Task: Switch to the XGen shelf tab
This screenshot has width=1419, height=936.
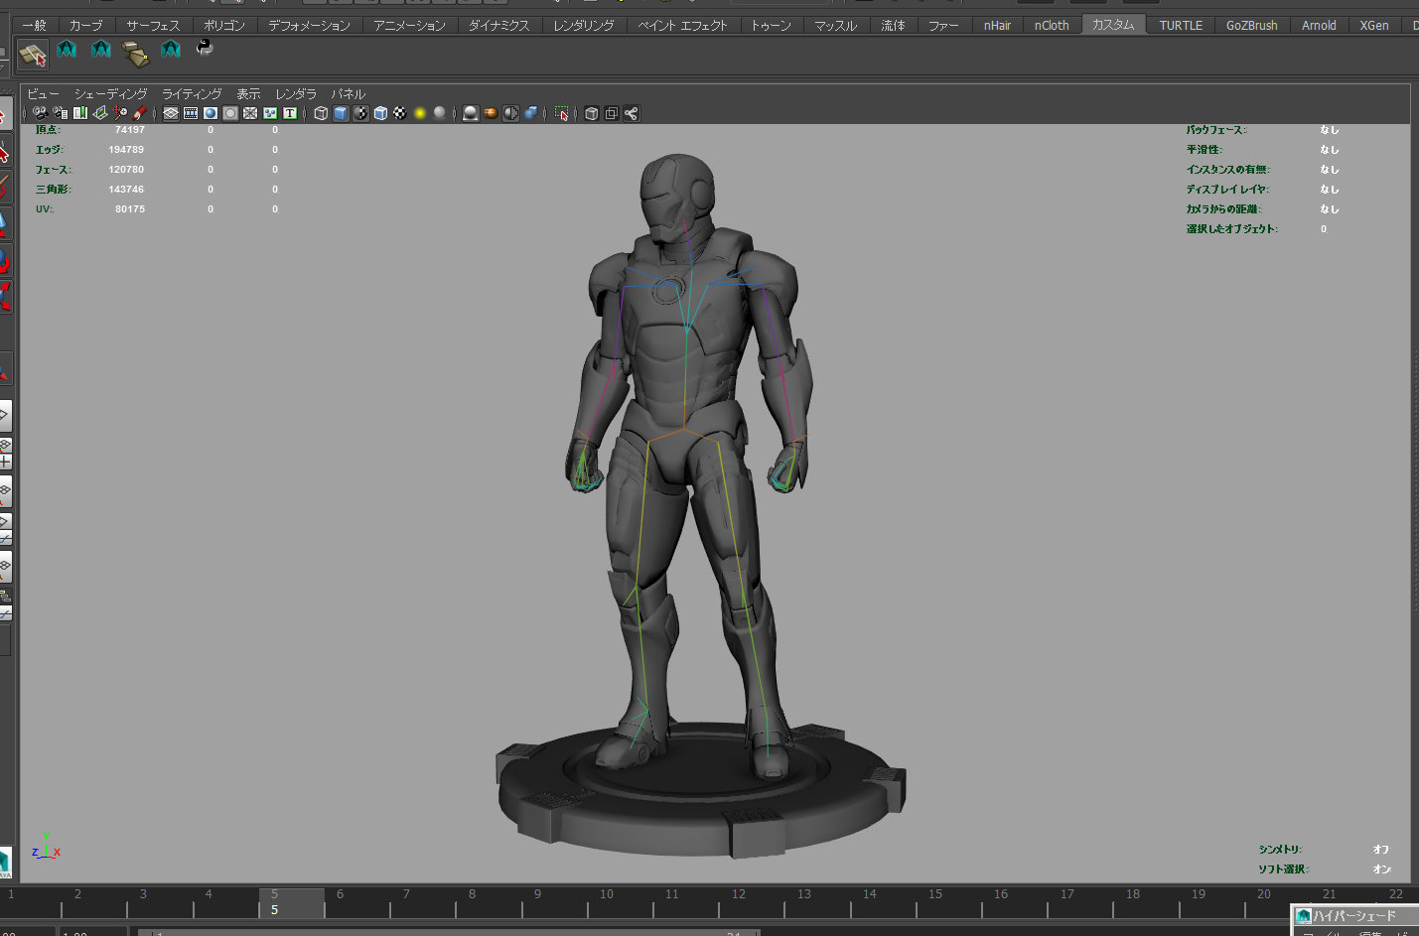Action: point(1374,25)
